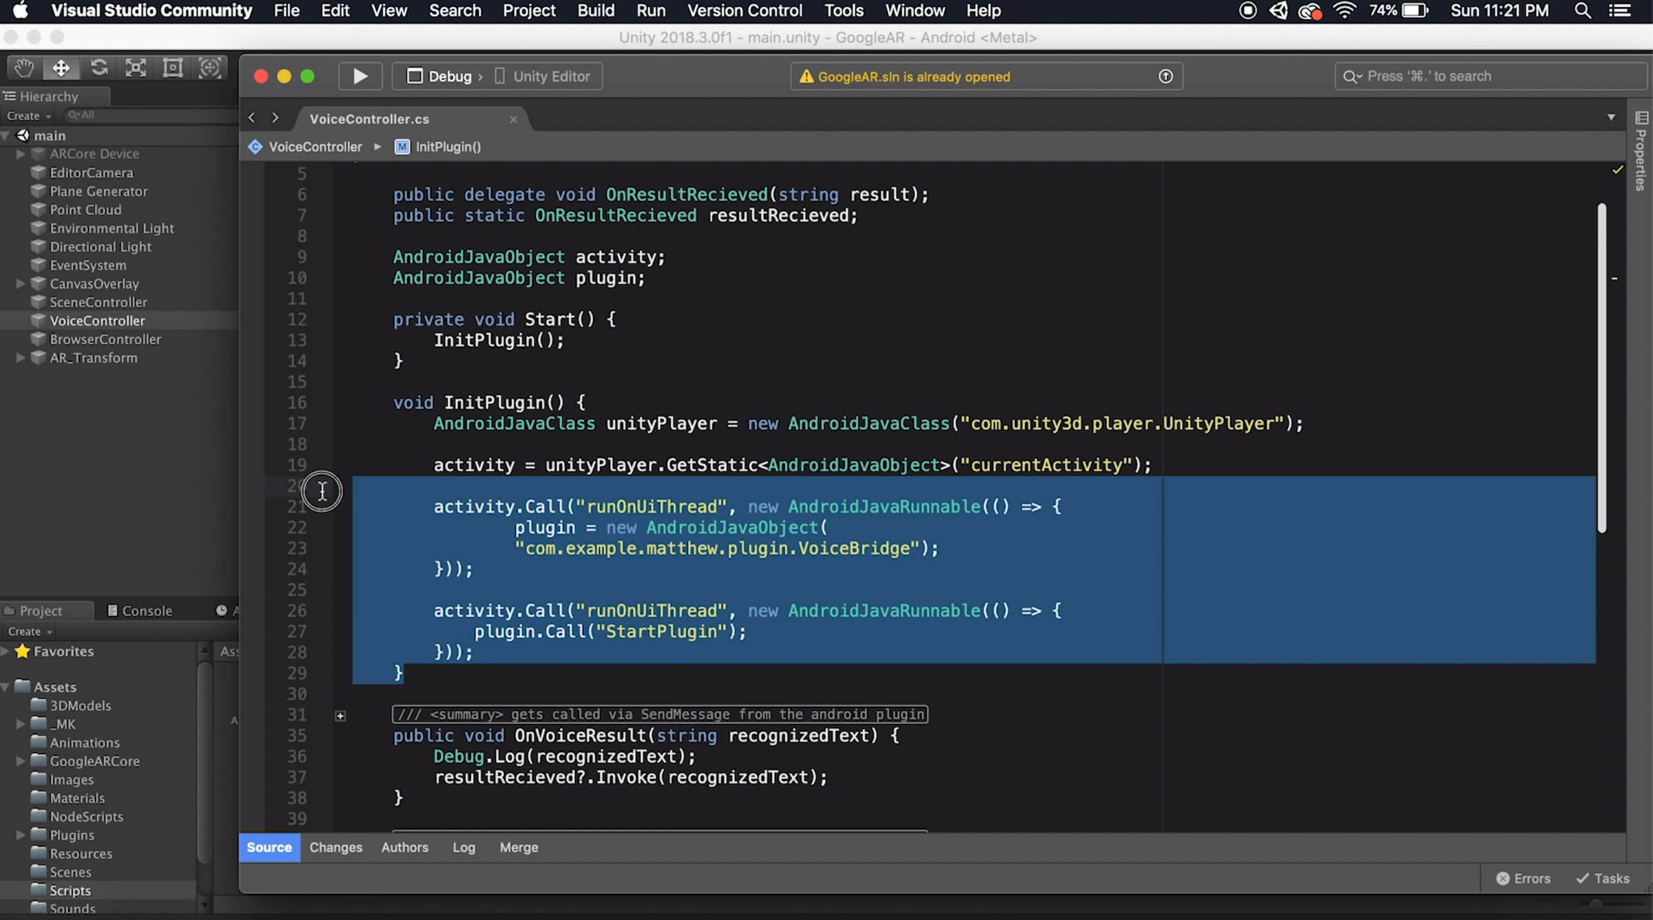
Task: Select the Unity Rect transform tool icon
Action: tap(172, 67)
